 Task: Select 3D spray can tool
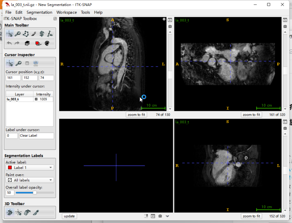pyautogui.click(x=27, y=212)
